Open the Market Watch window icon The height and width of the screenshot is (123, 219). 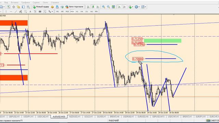(9, 7)
